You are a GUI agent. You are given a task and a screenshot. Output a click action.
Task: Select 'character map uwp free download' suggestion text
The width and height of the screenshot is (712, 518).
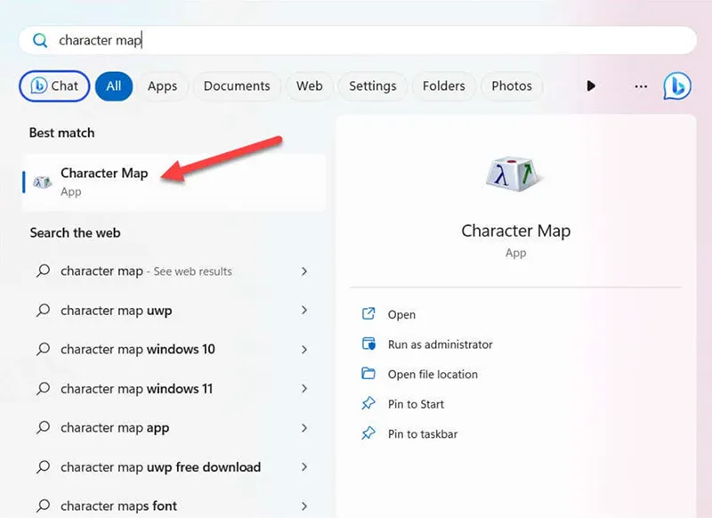pyautogui.click(x=161, y=467)
